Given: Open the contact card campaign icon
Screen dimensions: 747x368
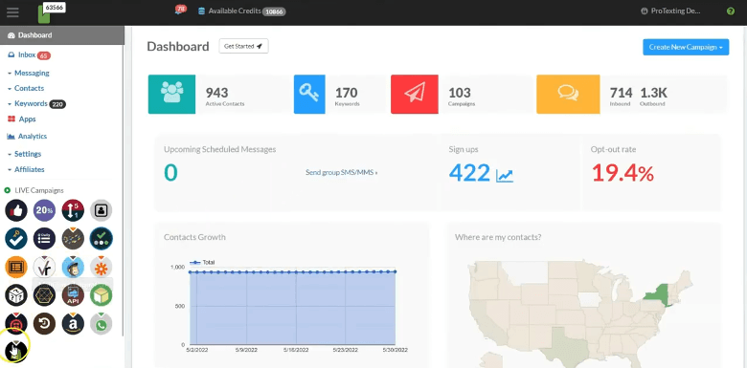Looking at the screenshot, I should tap(101, 210).
